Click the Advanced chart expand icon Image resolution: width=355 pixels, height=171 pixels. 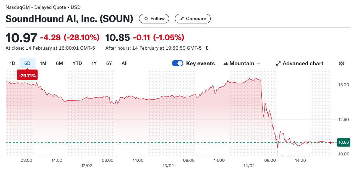(x=278, y=64)
